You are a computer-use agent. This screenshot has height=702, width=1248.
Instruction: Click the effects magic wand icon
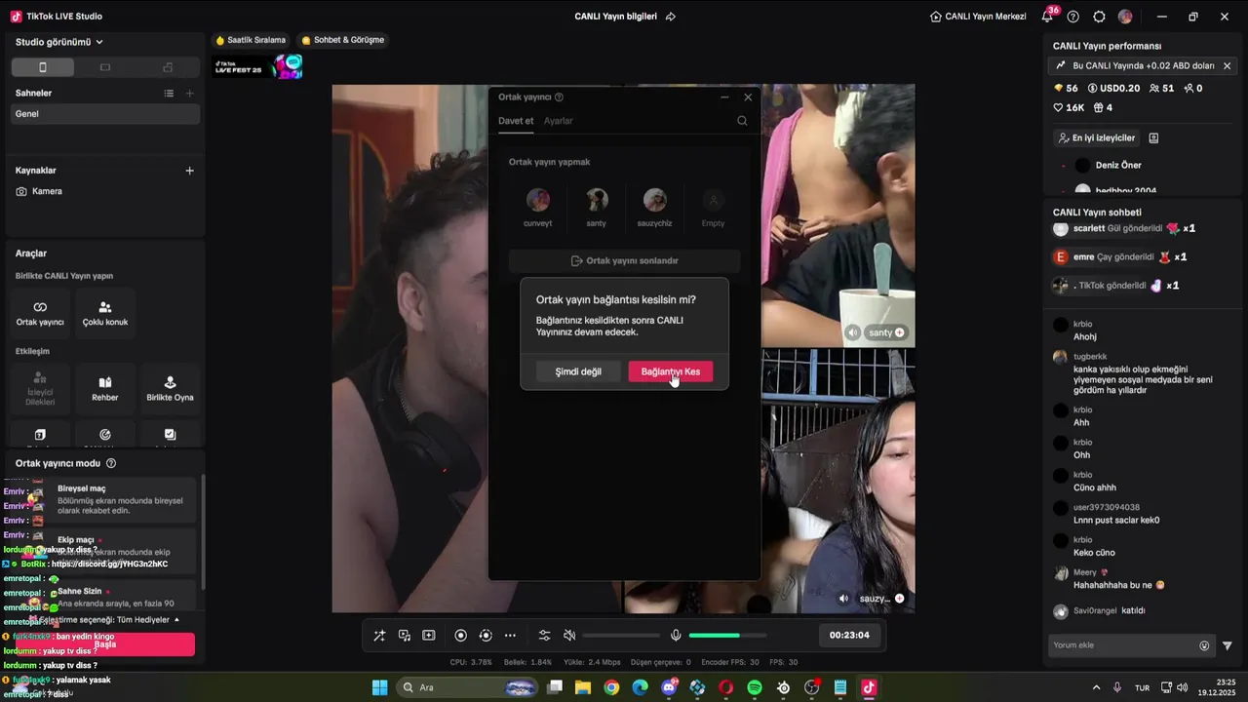tap(379, 636)
